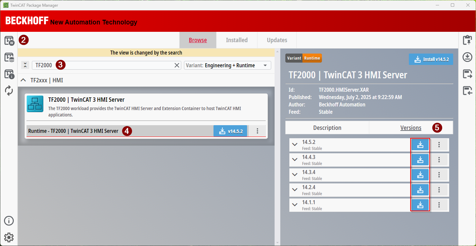Click the refresh arrows sidebar icon
The height and width of the screenshot is (246, 476).
click(x=9, y=90)
